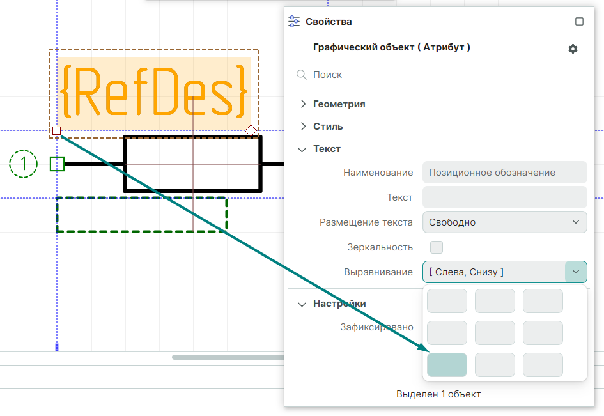Choose center-middle alignment cell

click(495, 333)
